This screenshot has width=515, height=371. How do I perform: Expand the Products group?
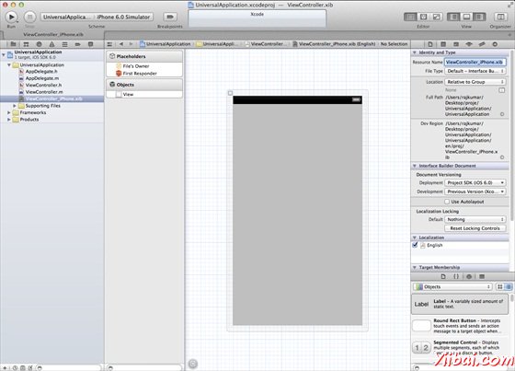(x=9, y=120)
